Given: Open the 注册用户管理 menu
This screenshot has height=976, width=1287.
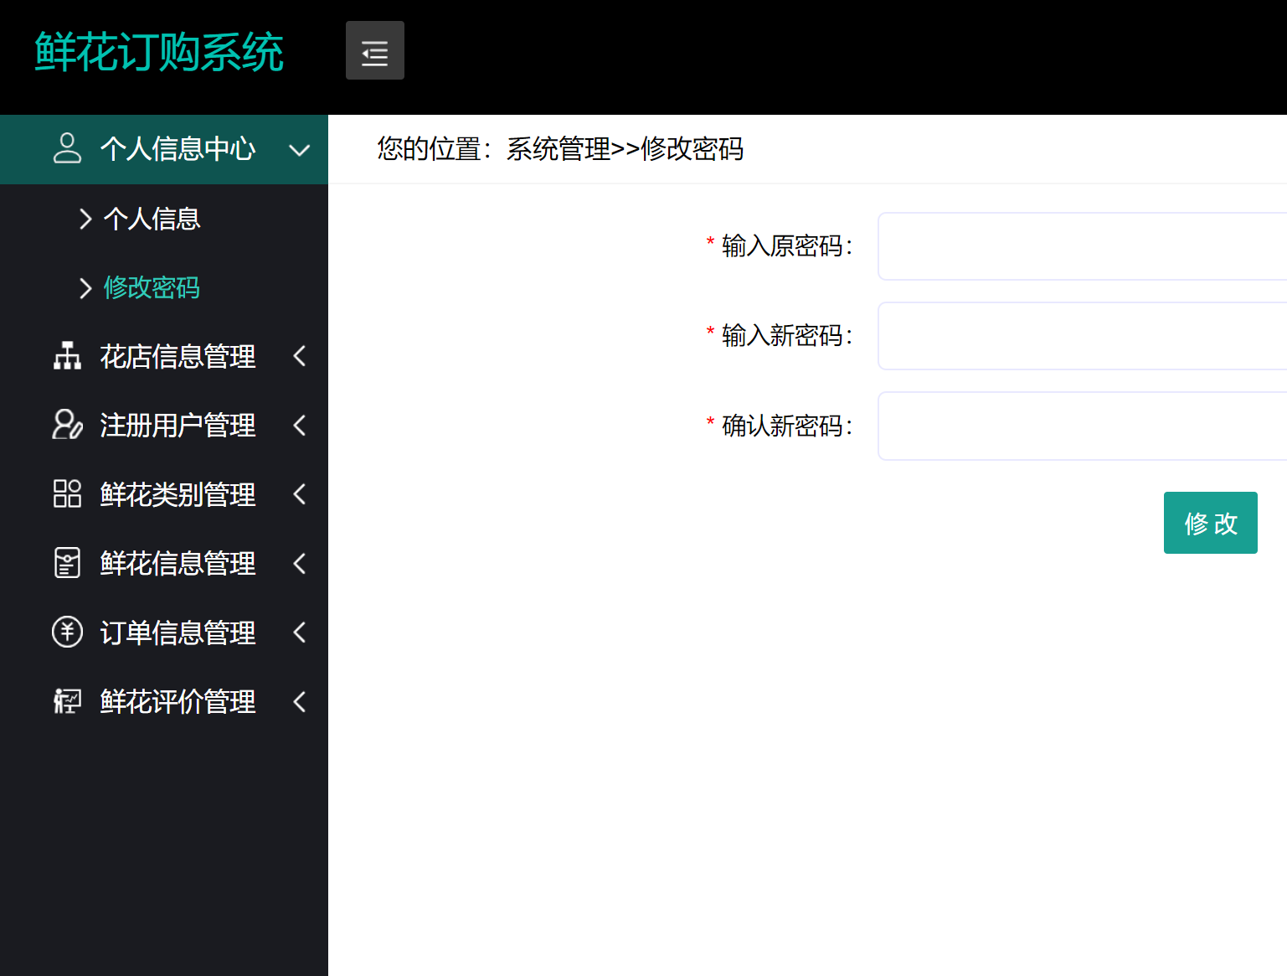Looking at the screenshot, I should coord(164,425).
